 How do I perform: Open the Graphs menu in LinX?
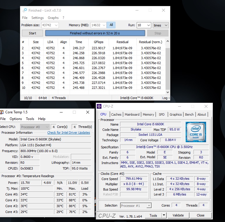pos(53,18)
